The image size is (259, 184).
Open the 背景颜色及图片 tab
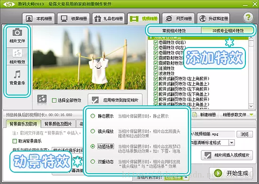point(58,124)
